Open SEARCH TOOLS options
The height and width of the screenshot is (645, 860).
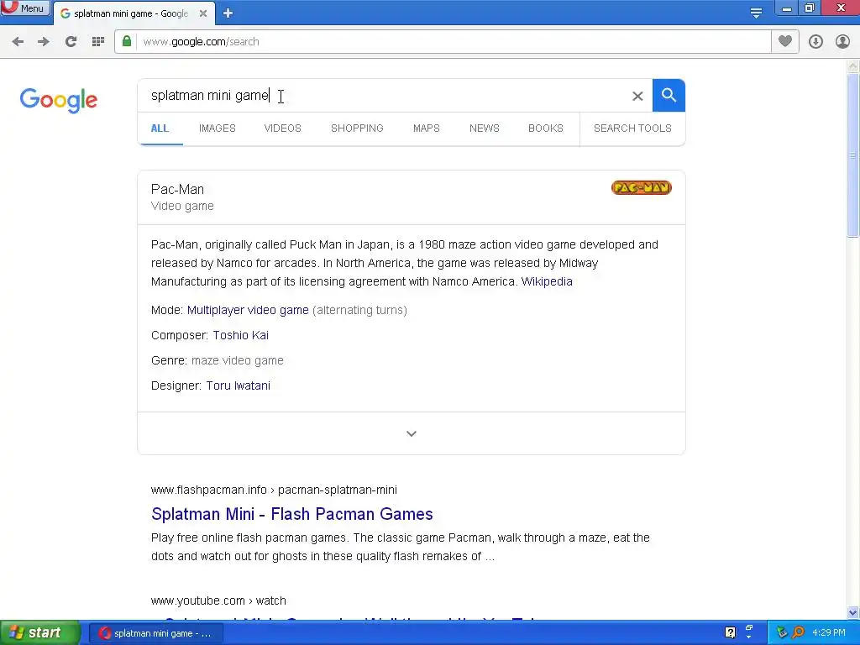click(632, 128)
